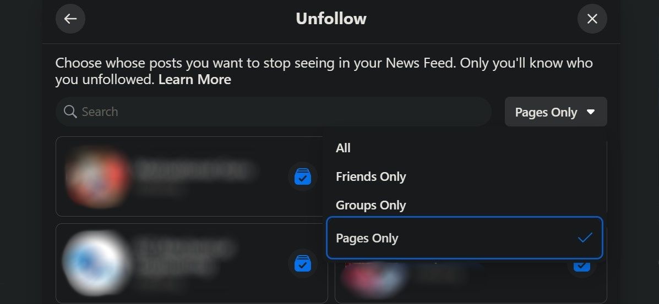Toggle unfollow on the bottom-left page card
The width and height of the screenshot is (659, 304).
(x=302, y=263)
